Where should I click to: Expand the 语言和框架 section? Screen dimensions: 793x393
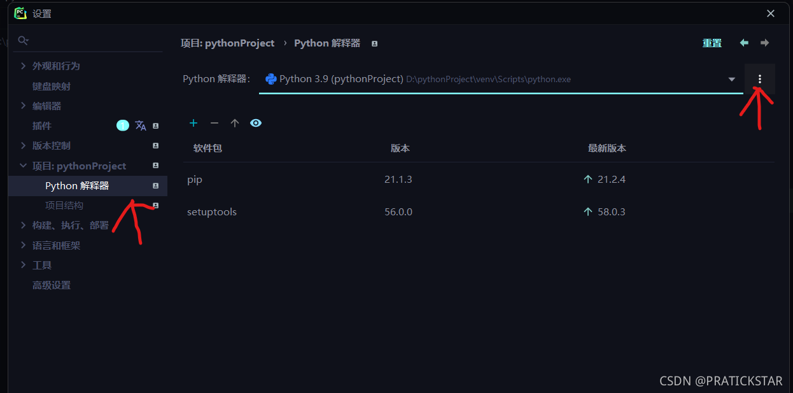coord(24,245)
